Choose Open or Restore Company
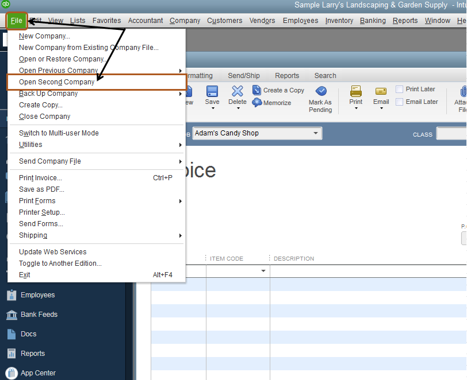467x380 pixels. click(x=96, y=59)
